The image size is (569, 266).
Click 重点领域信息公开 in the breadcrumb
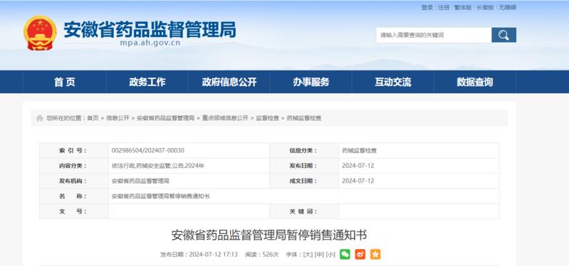point(225,118)
